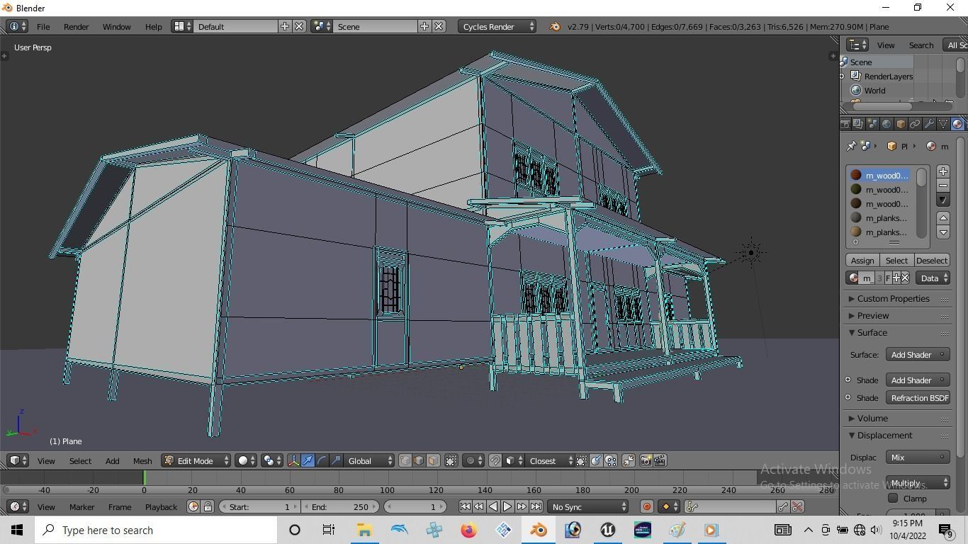Screen dimensions: 968x544
Task: Open the Mesh menu in 3D view
Action: pyautogui.click(x=142, y=460)
